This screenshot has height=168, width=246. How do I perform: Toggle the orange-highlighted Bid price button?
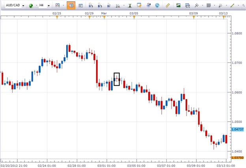[71, 6]
